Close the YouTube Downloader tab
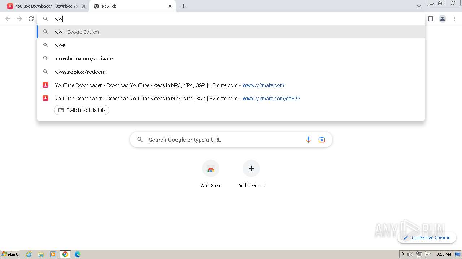The image size is (462, 259). [84, 6]
